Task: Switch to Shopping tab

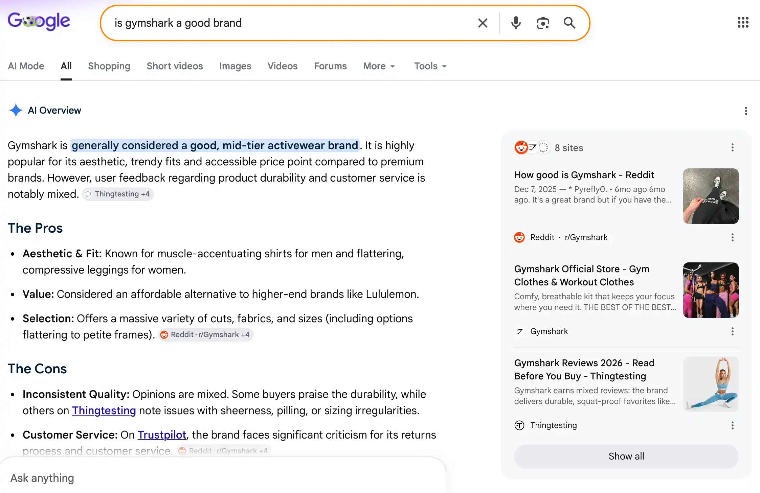Action: point(109,66)
